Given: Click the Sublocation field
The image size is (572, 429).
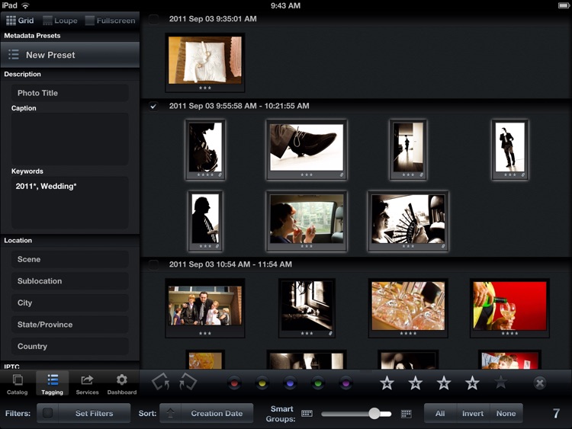Looking at the screenshot, I should coord(70,281).
